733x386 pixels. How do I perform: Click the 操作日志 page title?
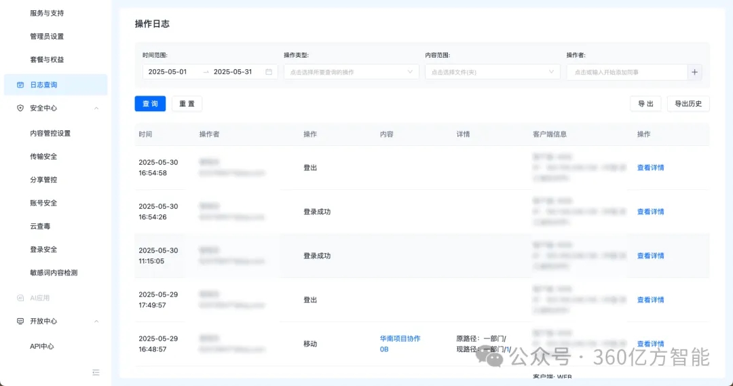[152, 24]
